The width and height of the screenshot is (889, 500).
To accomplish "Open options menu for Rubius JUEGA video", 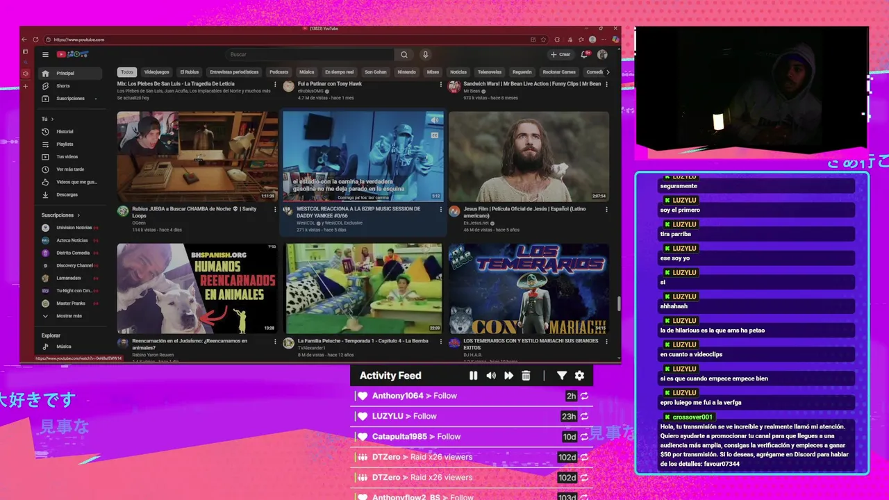I will click(275, 209).
